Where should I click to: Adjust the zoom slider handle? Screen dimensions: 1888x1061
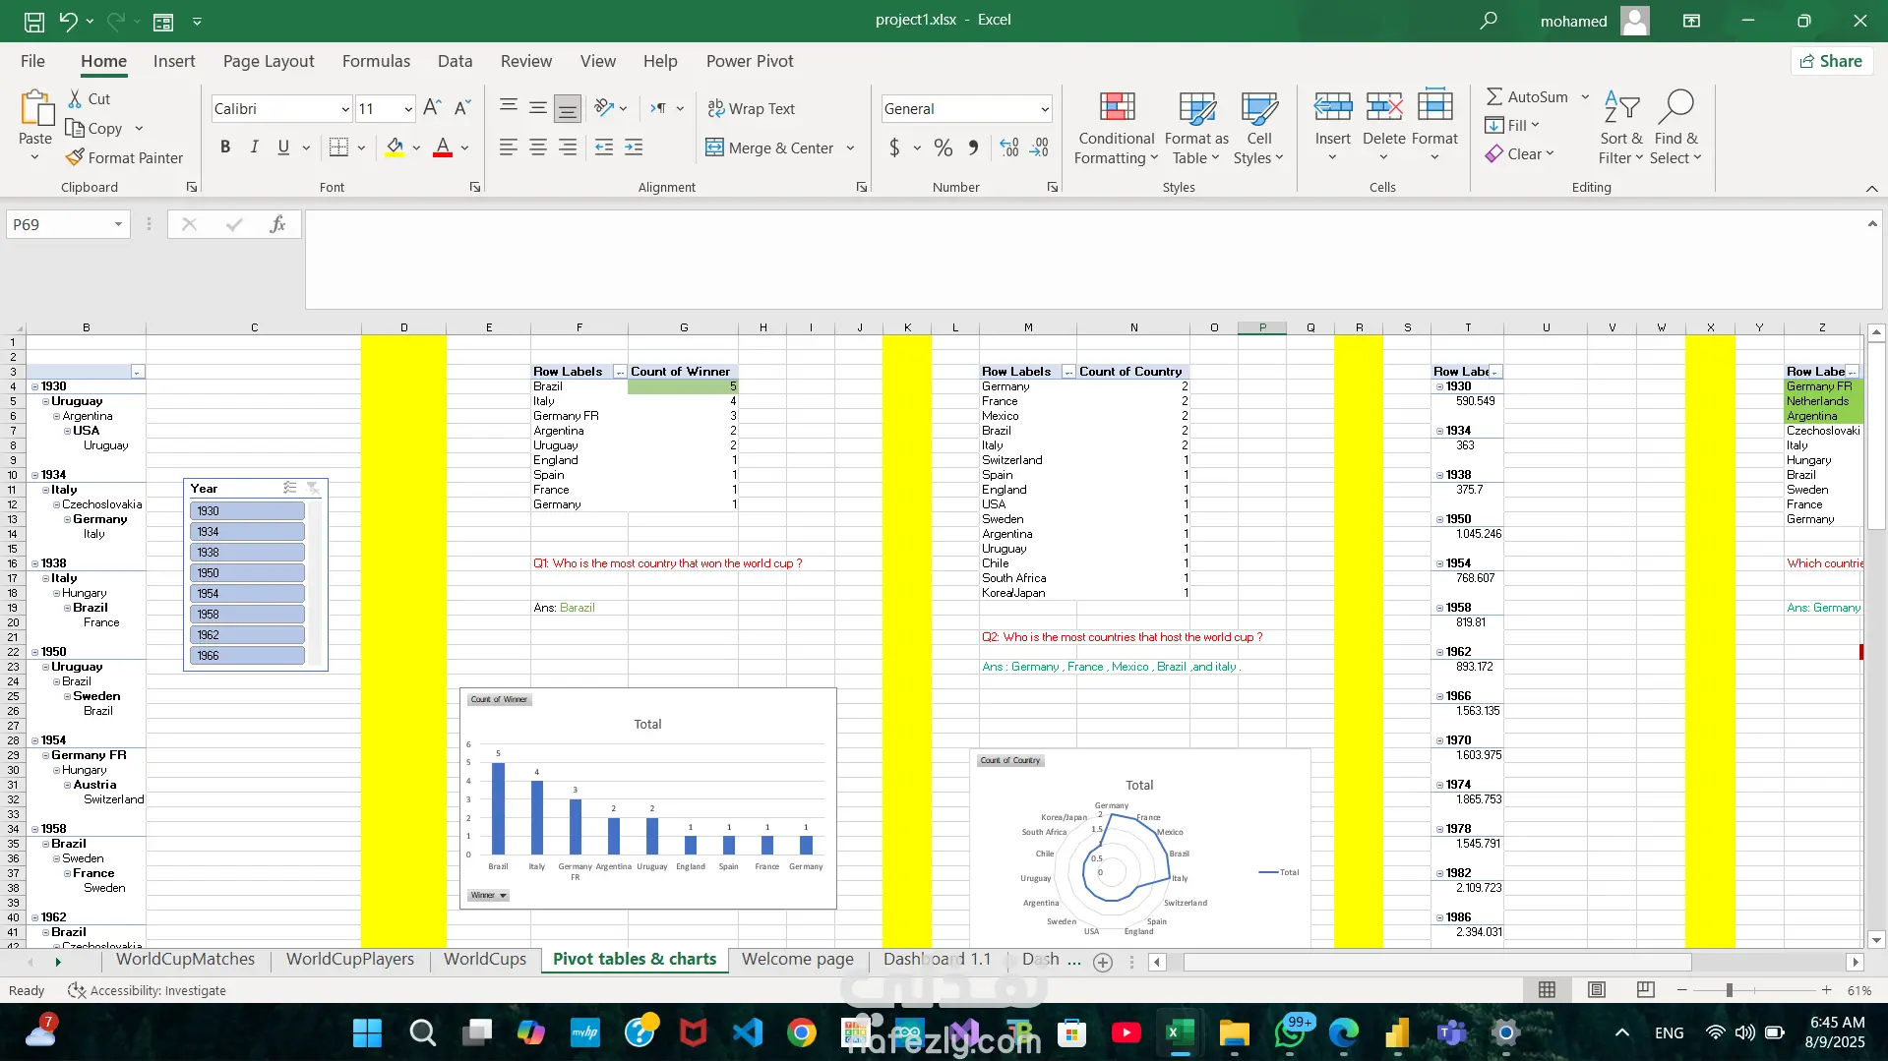(1729, 990)
